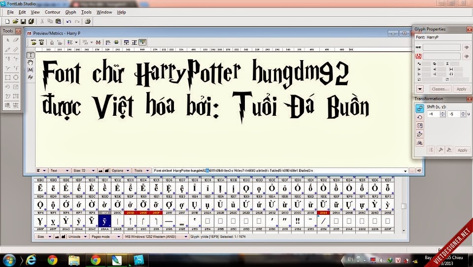Image resolution: width=473 pixels, height=267 pixels.
Task: Click the Classes... button
Action: [439, 89]
